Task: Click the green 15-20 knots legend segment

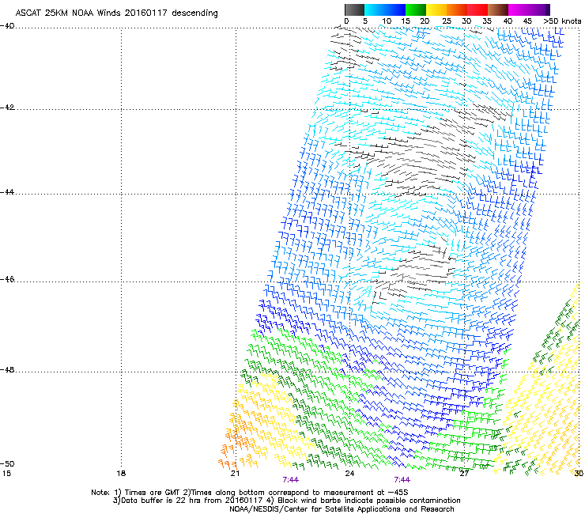Action: coord(416,9)
